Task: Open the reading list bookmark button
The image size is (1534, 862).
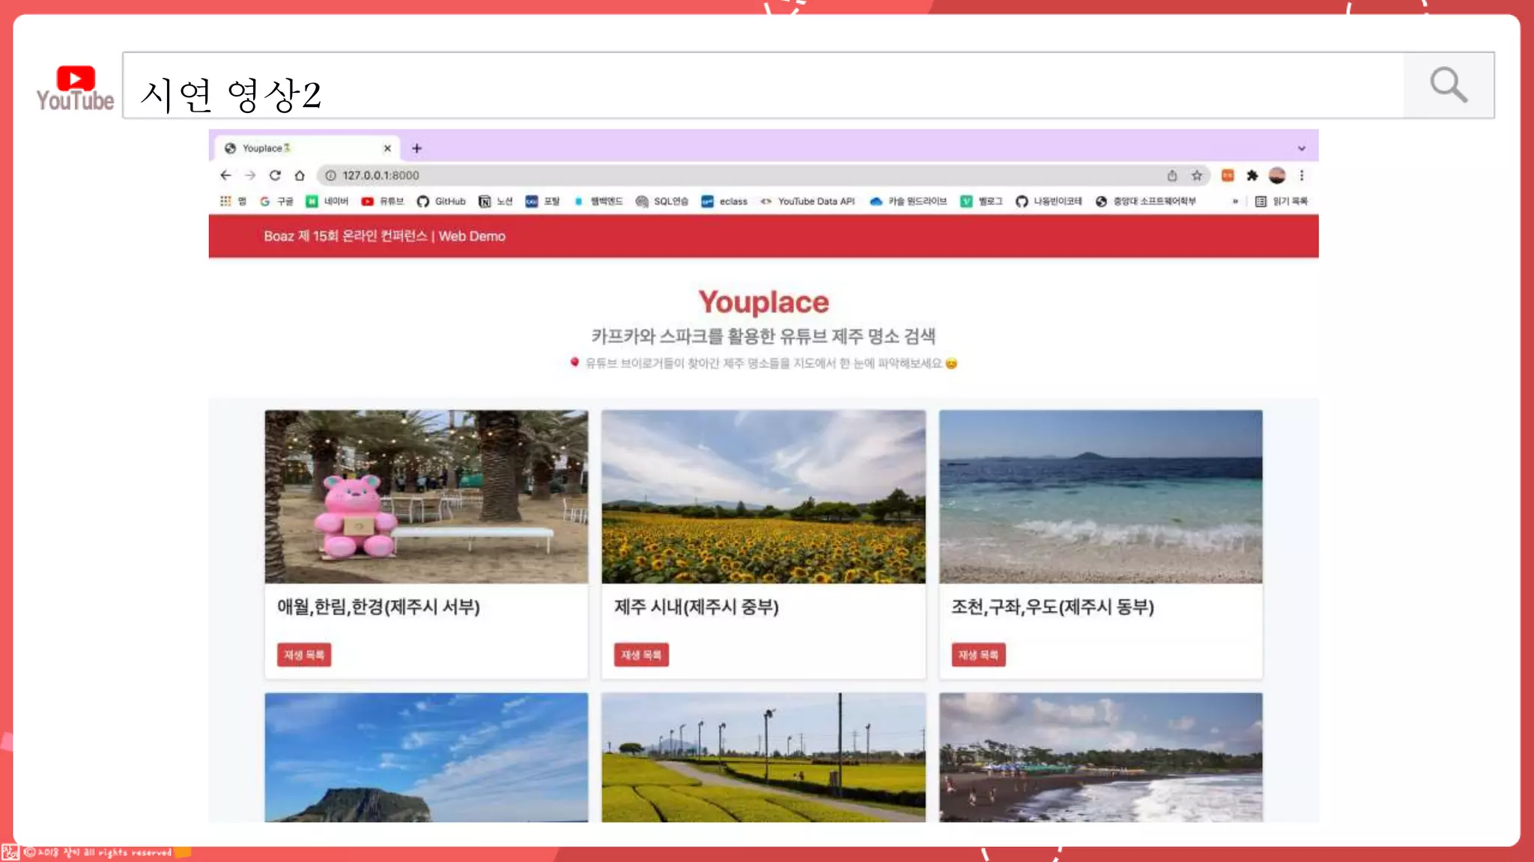Action: pos(1282,201)
